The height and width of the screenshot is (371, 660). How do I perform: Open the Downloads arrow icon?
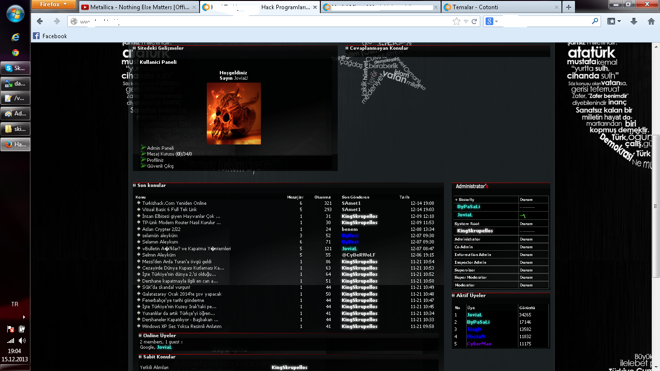coord(634,21)
